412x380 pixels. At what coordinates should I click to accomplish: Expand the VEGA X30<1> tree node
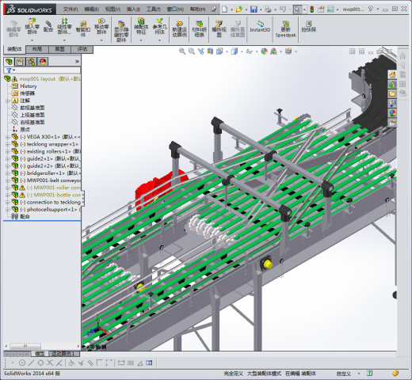[x=7, y=137]
